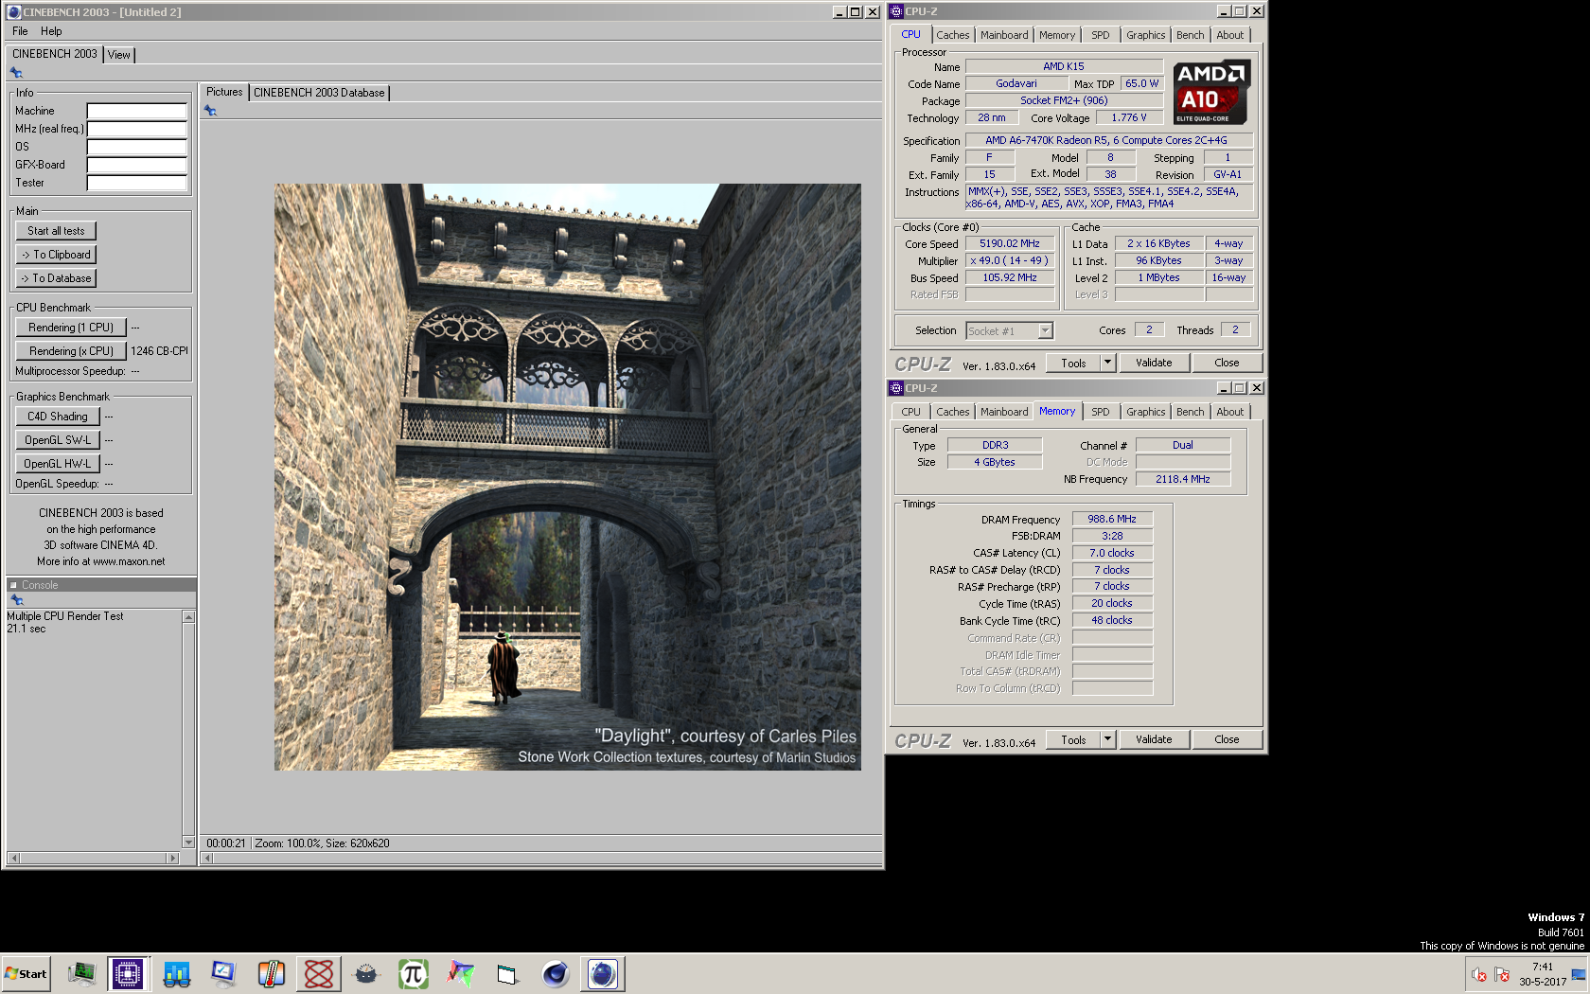
Task: Open the Help menu in CINEBENCH
Action: [x=51, y=31]
